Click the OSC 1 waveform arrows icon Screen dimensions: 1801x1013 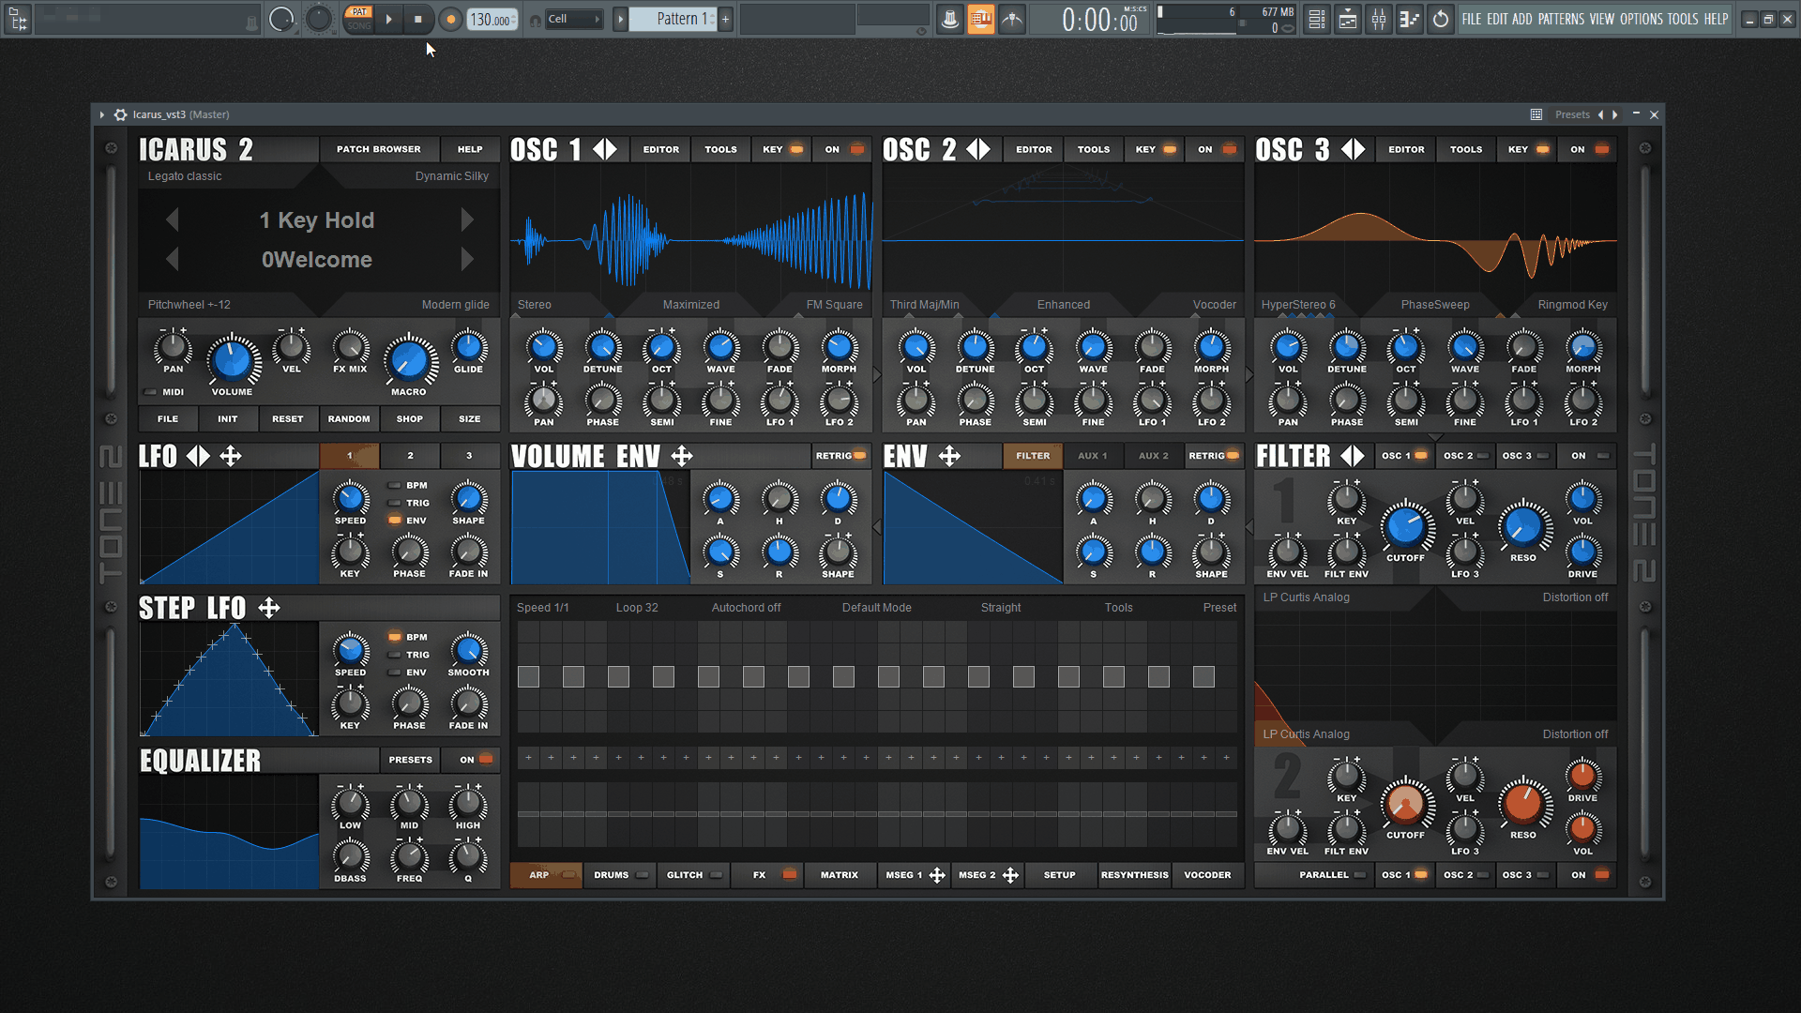[605, 149]
